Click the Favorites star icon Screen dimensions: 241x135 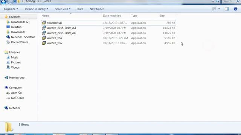[6, 16]
